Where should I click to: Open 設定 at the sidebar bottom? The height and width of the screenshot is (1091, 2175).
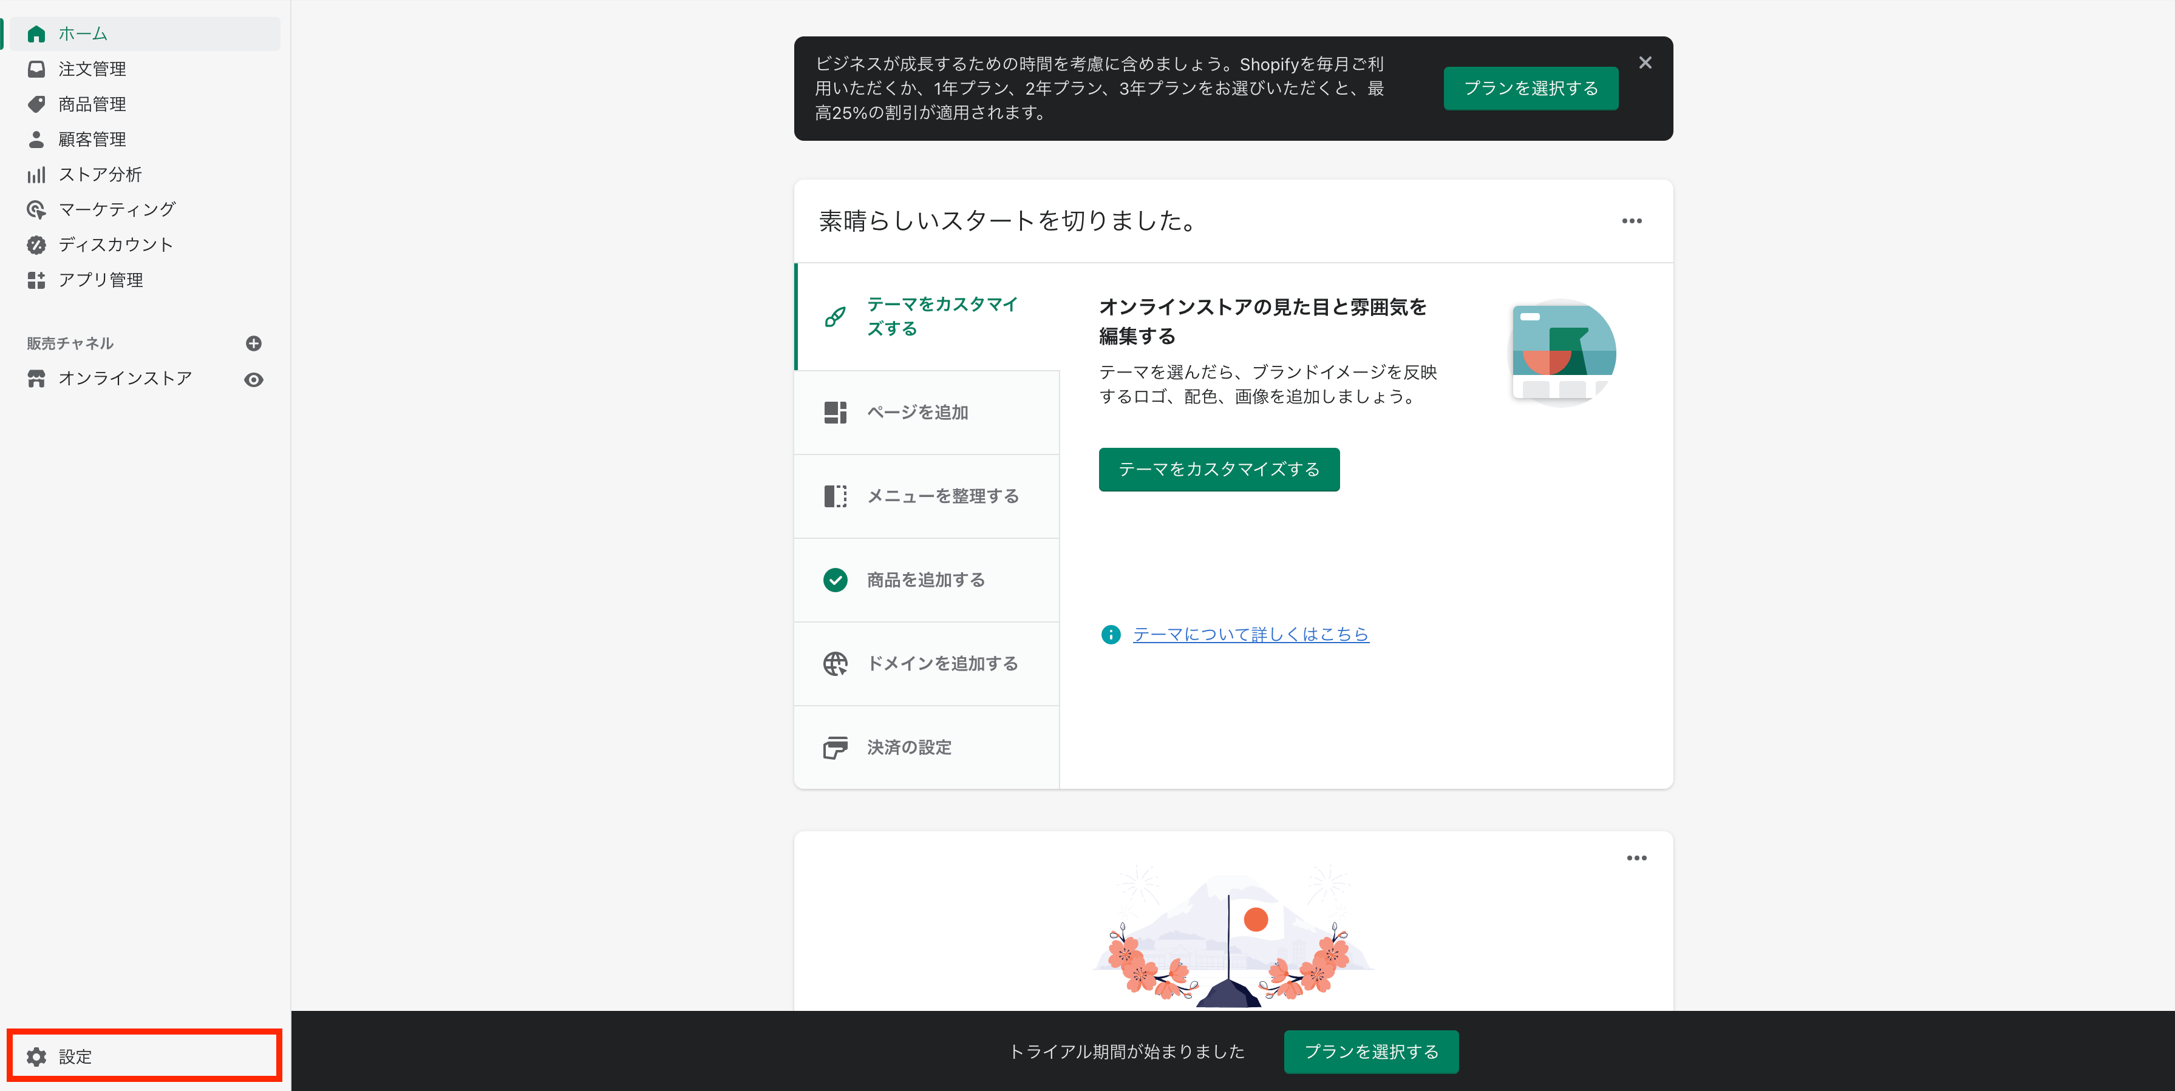click(143, 1056)
